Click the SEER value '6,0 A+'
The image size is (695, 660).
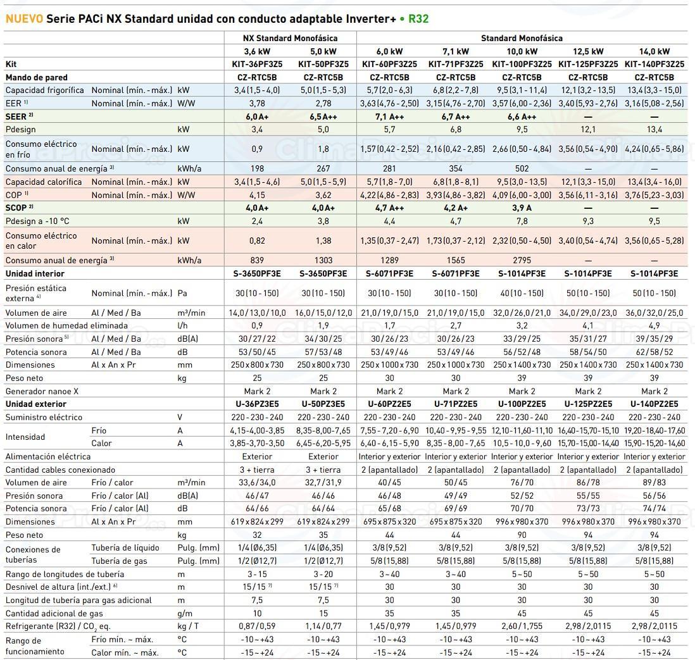pyautogui.click(x=257, y=116)
